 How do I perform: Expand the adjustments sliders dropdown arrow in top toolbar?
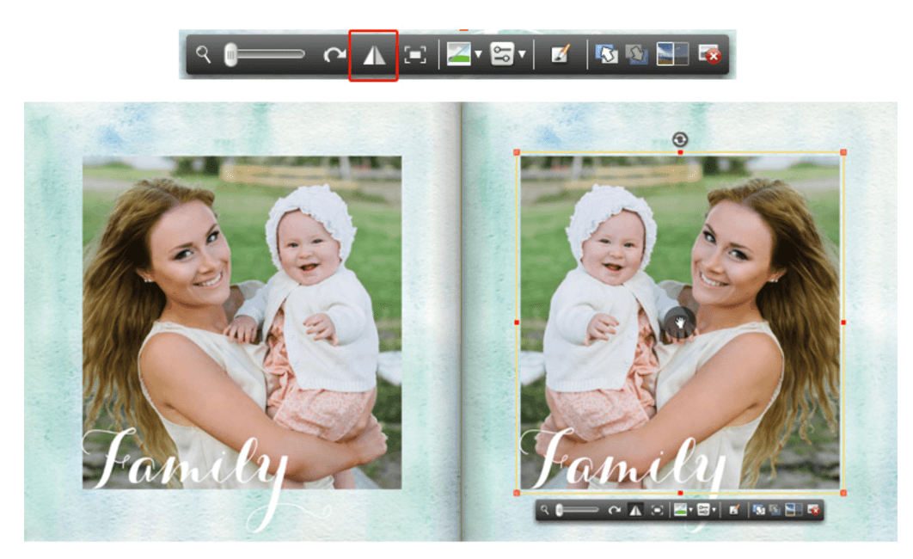click(x=522, y=55)
